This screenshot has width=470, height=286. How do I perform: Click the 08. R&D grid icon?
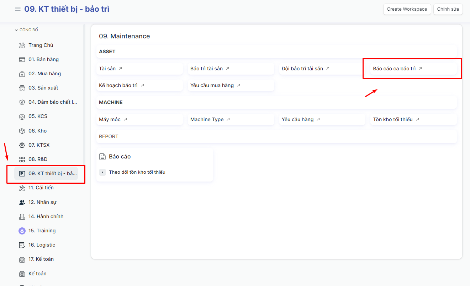(22, 160)
